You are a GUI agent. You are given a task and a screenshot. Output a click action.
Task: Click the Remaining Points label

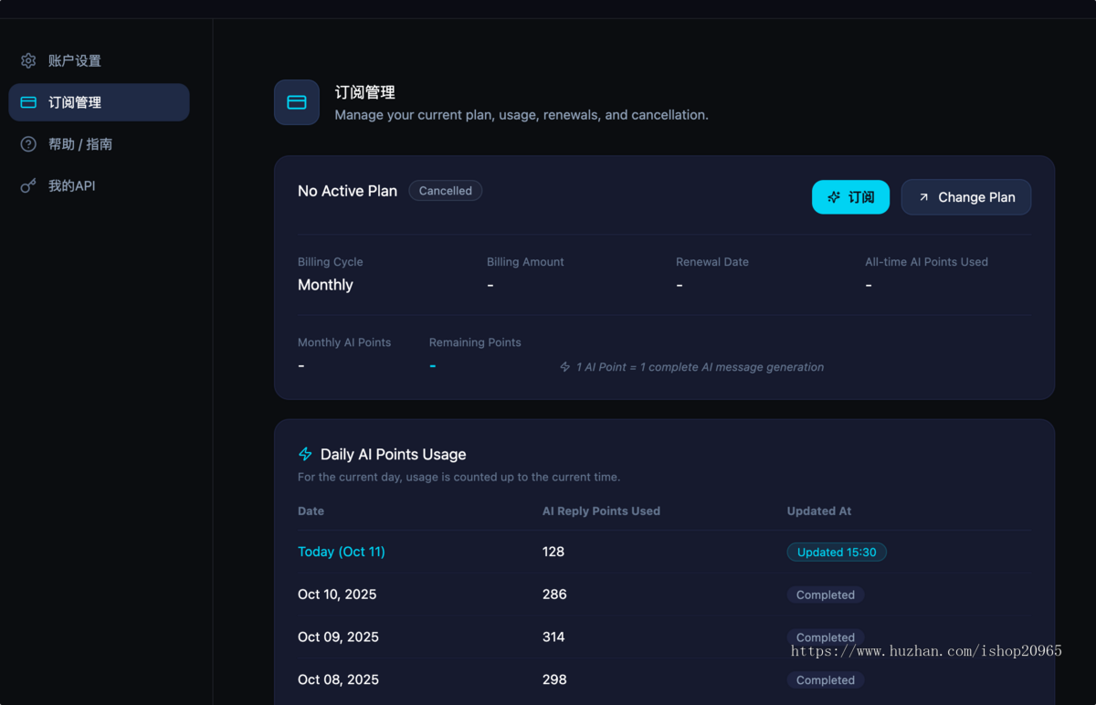pos(475,342)
